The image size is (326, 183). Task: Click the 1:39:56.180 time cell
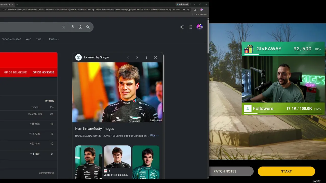(x=35, y=114)
